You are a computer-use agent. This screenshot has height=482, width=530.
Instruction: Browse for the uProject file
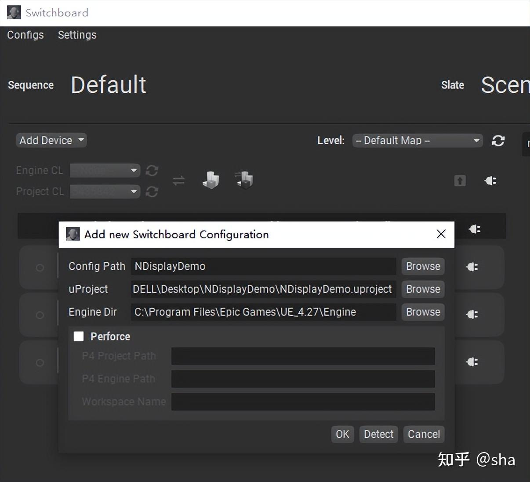(x=423, y=289)
